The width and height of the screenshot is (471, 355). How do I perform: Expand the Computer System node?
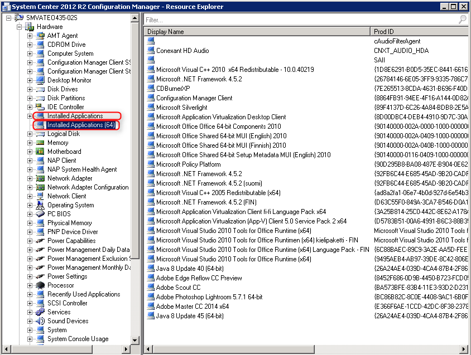pyautogui.click(x=30, y=54)
